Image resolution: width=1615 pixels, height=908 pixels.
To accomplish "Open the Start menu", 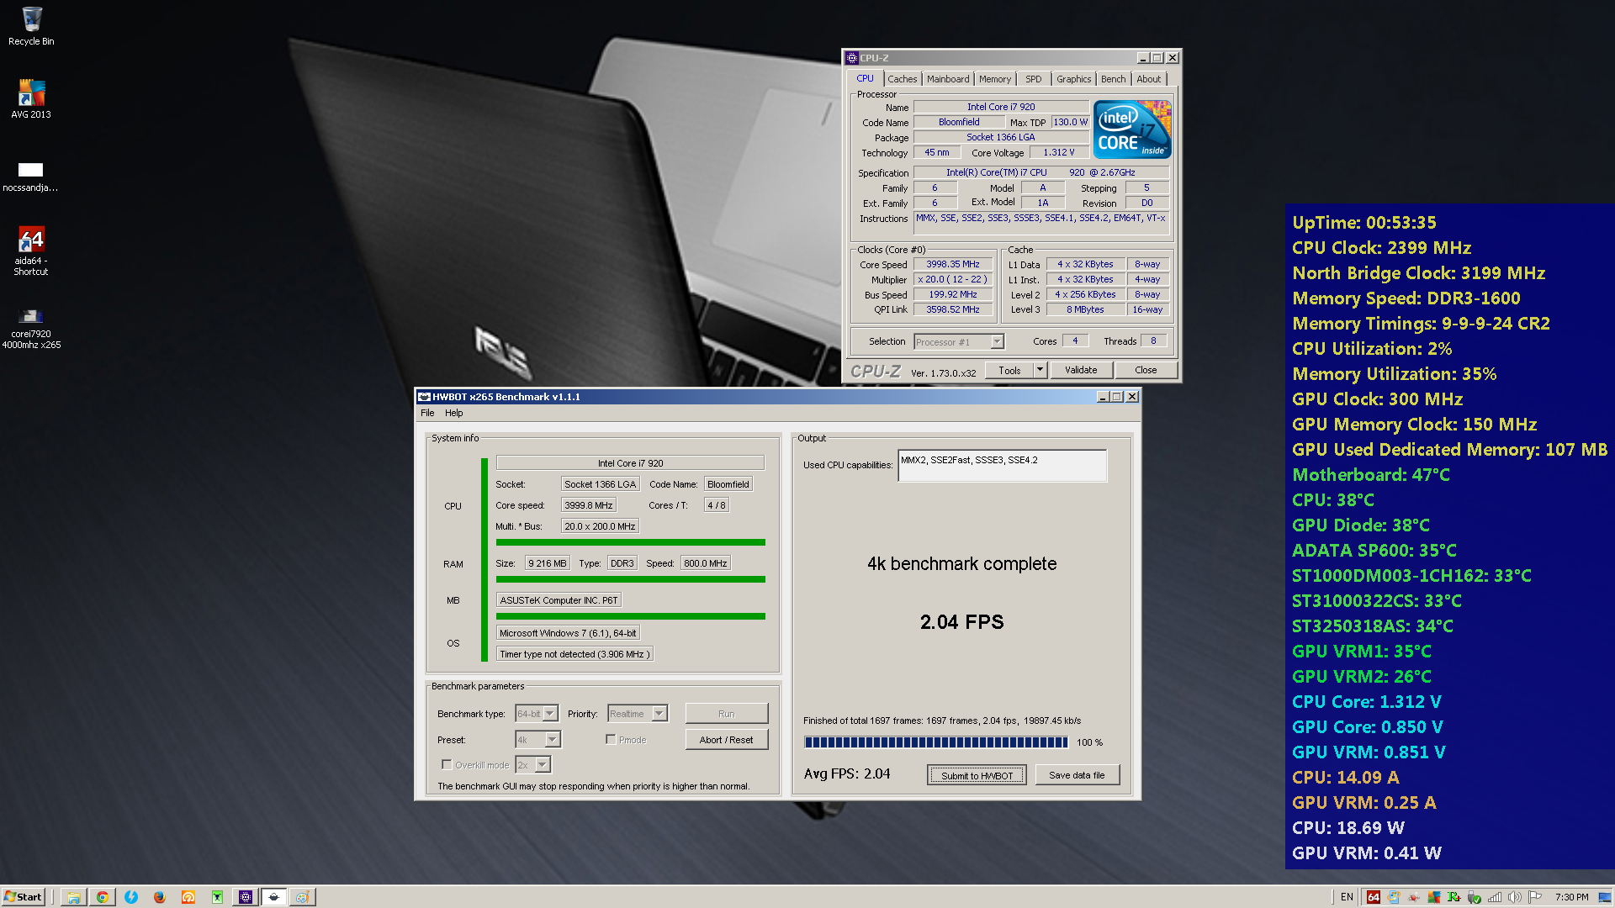I will click(x=23, y=897).
